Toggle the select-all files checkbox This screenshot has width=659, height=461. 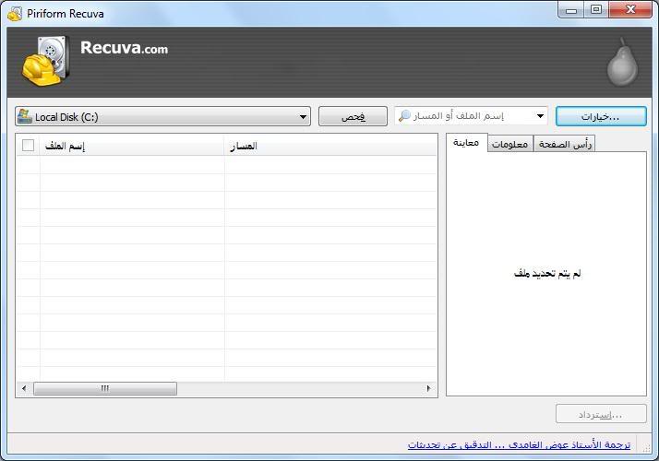pyautogui.click(x=28, y=146)
